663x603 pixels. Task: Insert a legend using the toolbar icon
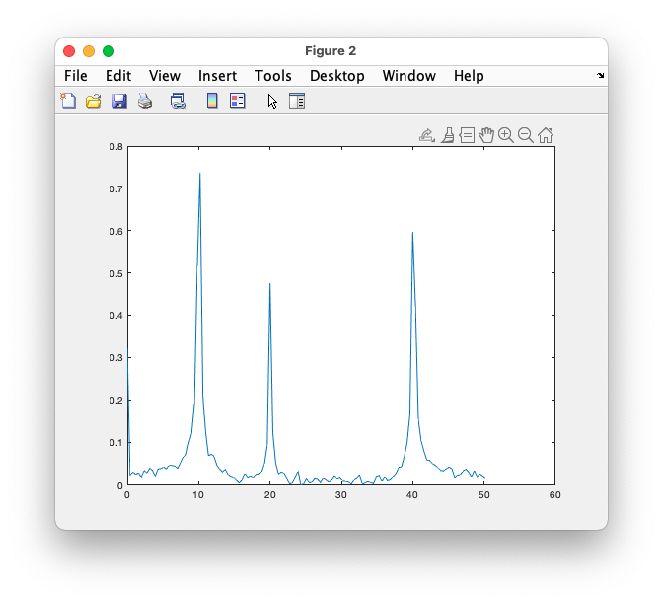point(237,101)
